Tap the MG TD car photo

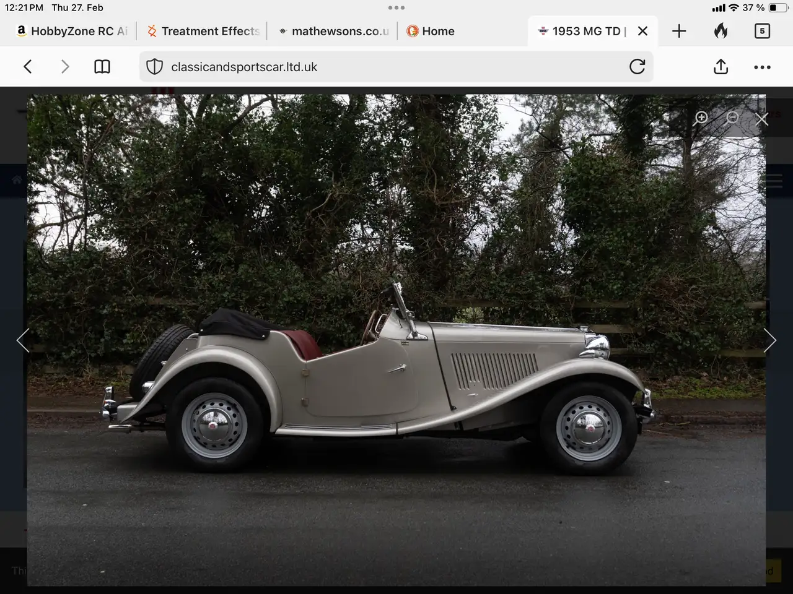coord(396,340)
